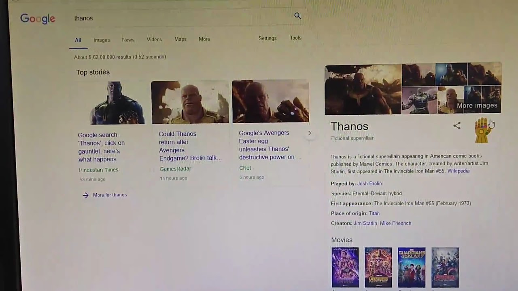Click the Google logo
518x291 pixels.
[x=38, y=19]
